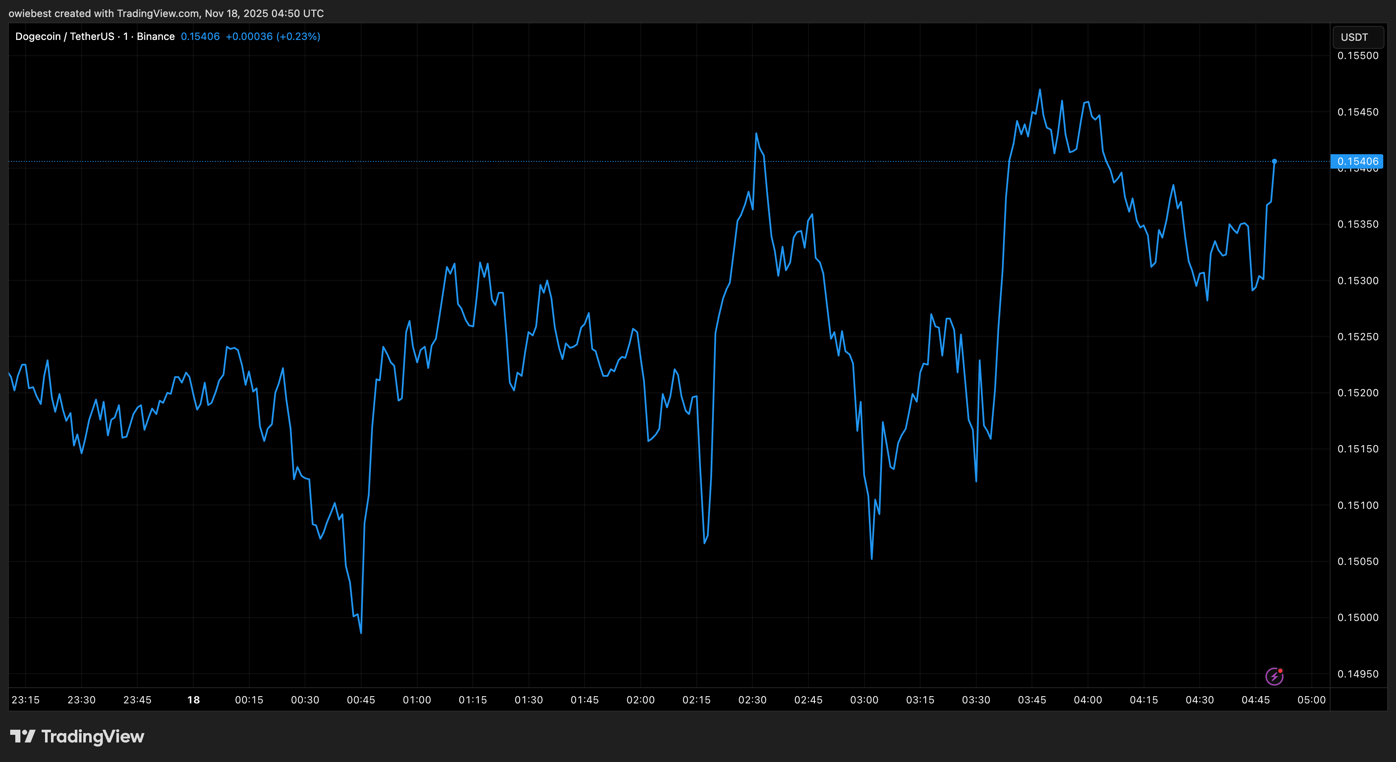
Task: Open the symbol selector via the ticker title
Action: 65,36
